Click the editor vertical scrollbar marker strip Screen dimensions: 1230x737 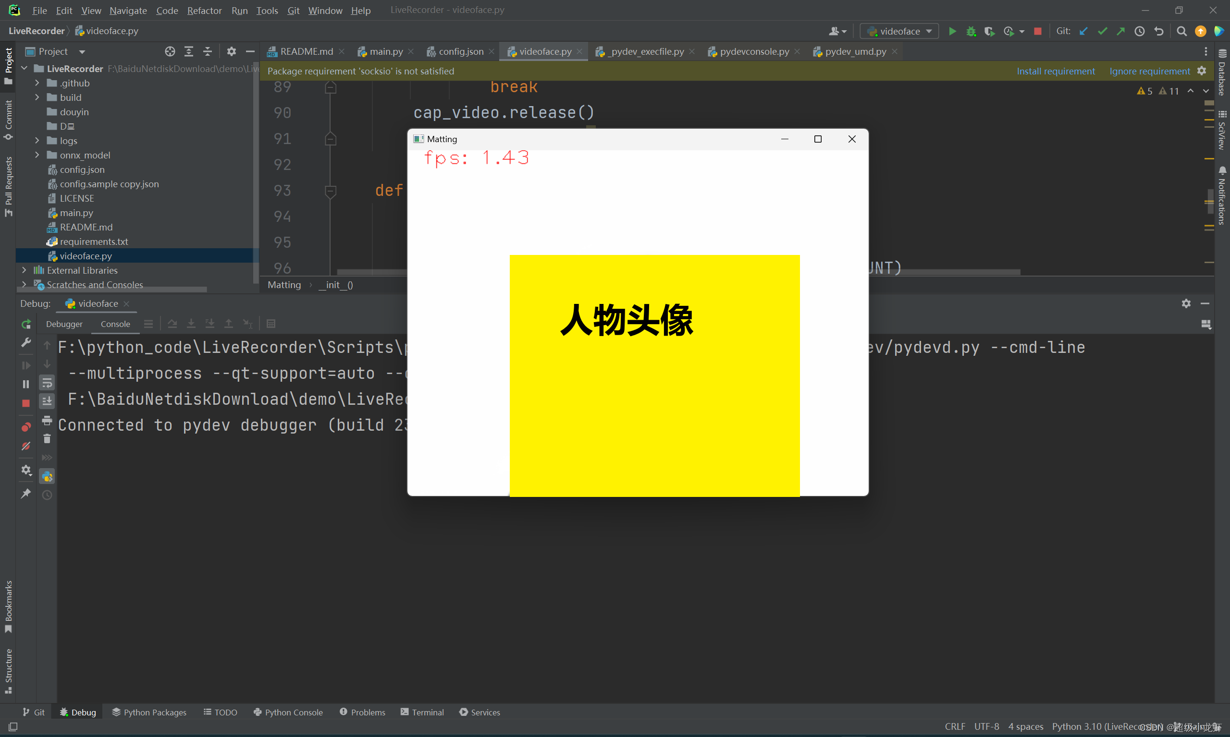pos(1210,179)
